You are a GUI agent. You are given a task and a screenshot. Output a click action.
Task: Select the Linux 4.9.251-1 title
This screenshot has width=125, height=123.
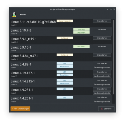click(22, 90)
